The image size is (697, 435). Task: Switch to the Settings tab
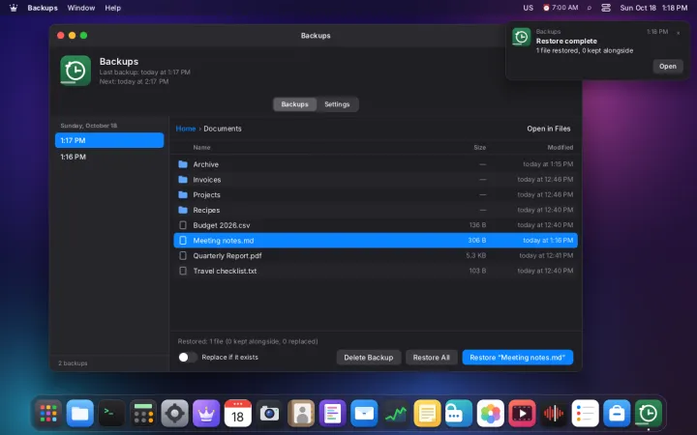tap(337, 104)
